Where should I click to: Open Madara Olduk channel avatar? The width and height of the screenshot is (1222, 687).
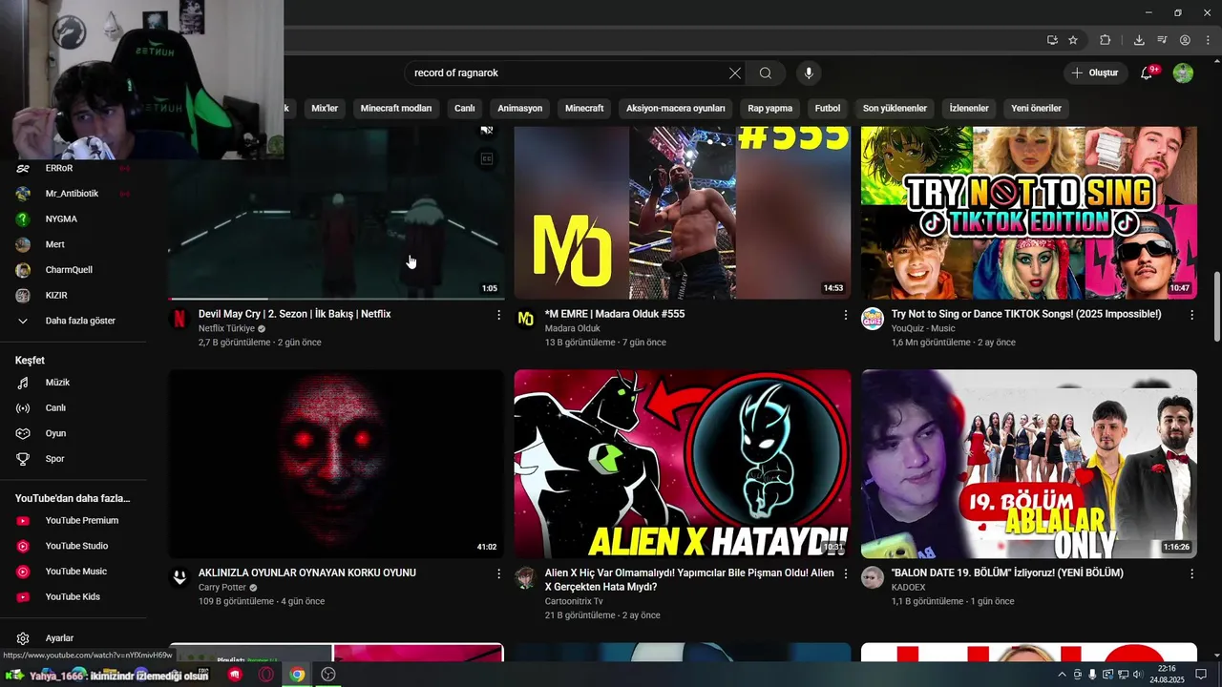525,319
